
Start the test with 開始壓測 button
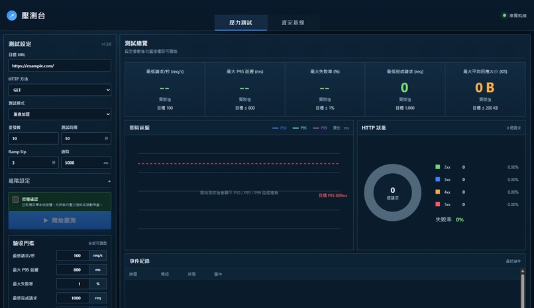tap(60, 220)
